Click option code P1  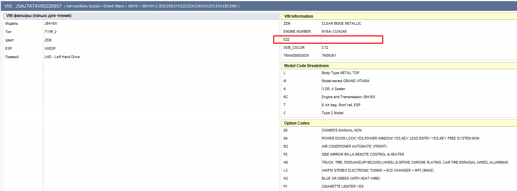click(286, 187)
